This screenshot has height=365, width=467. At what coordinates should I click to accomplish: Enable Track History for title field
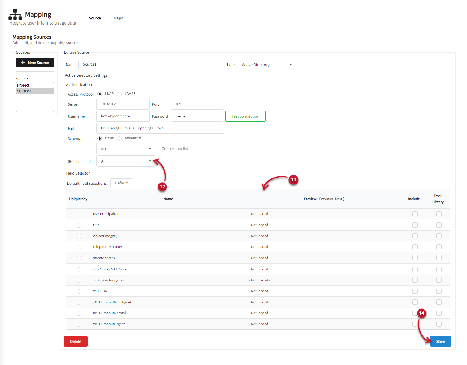coord(439,225)
